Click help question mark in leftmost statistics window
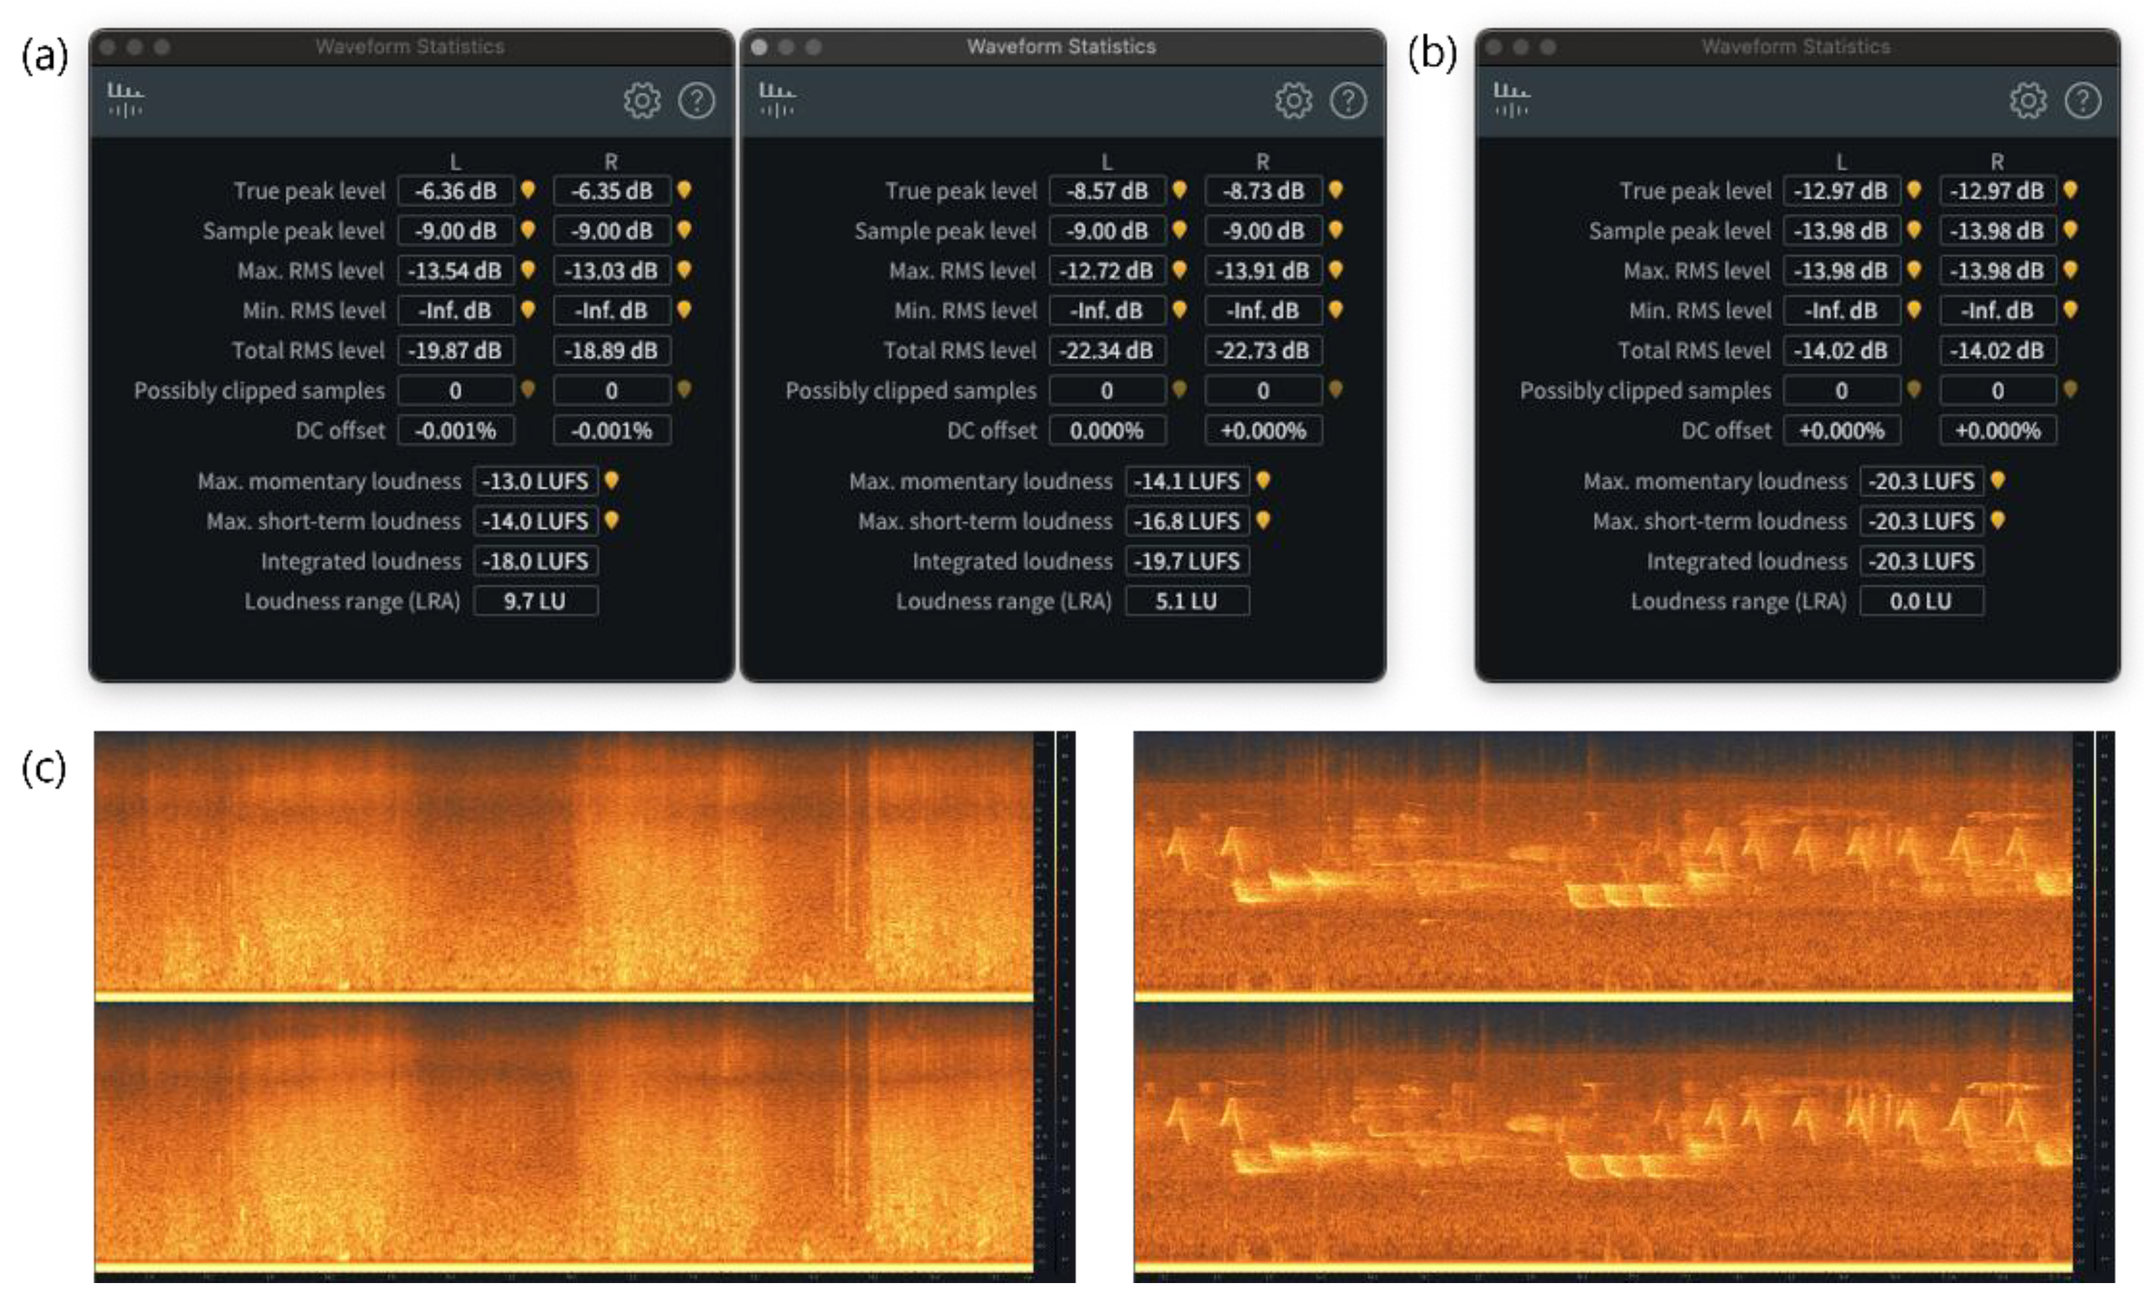The width and height of the screenshot is (2144, 1300). tap(697, 101)
